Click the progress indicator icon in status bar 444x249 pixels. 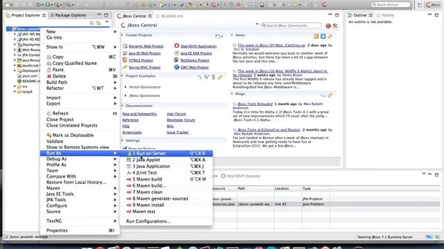(429, 237)
